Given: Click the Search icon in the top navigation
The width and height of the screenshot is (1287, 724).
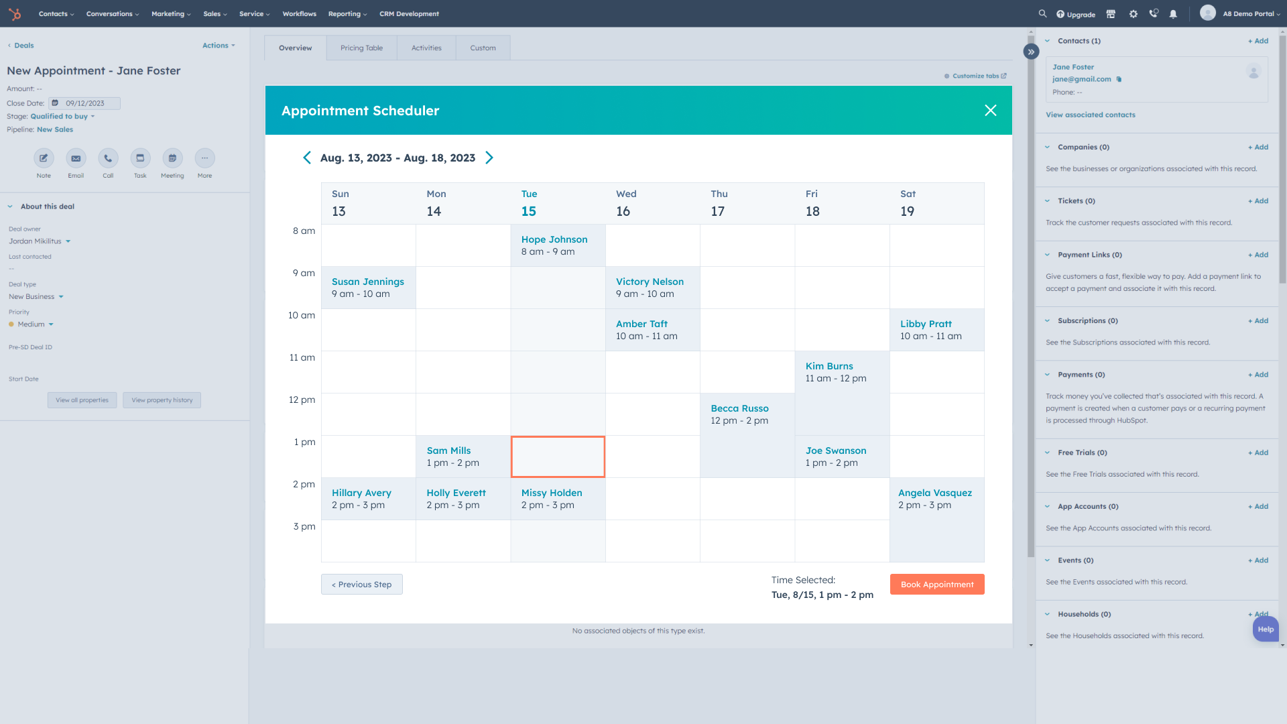Looking at the screenshot, I should [1042, 13].
